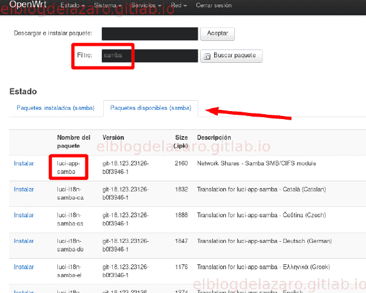The width and height of the screenshot is (366, 293).
Task: Click the search icon on Buscar paquete
Action: (x=207, y=56)
